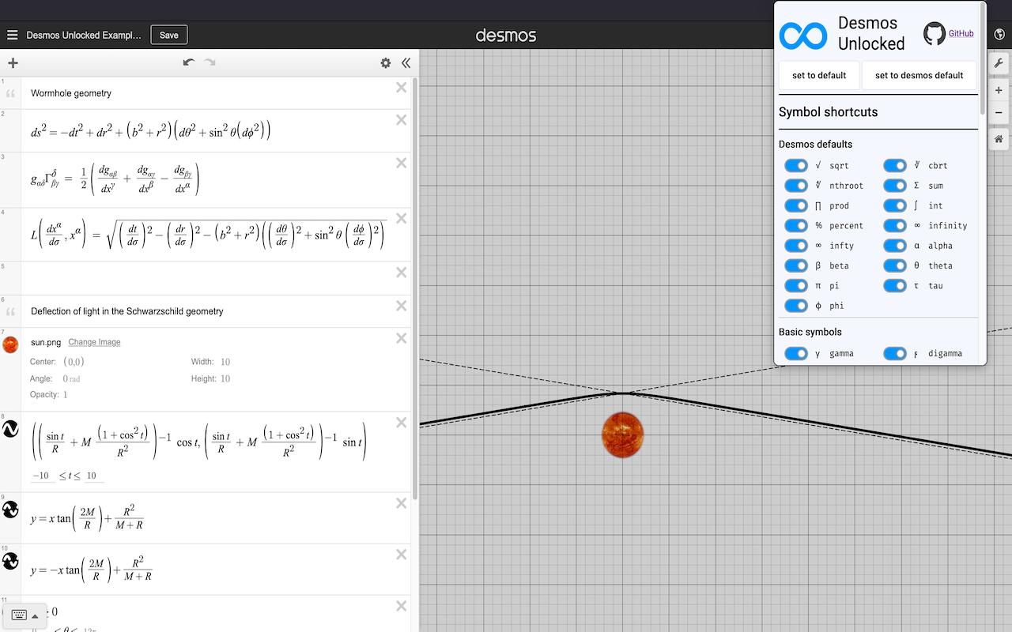Viewport: 1012px width, 632px height.
Task: Toggle visibility of the tangent line curve
Action: (10, 510)
